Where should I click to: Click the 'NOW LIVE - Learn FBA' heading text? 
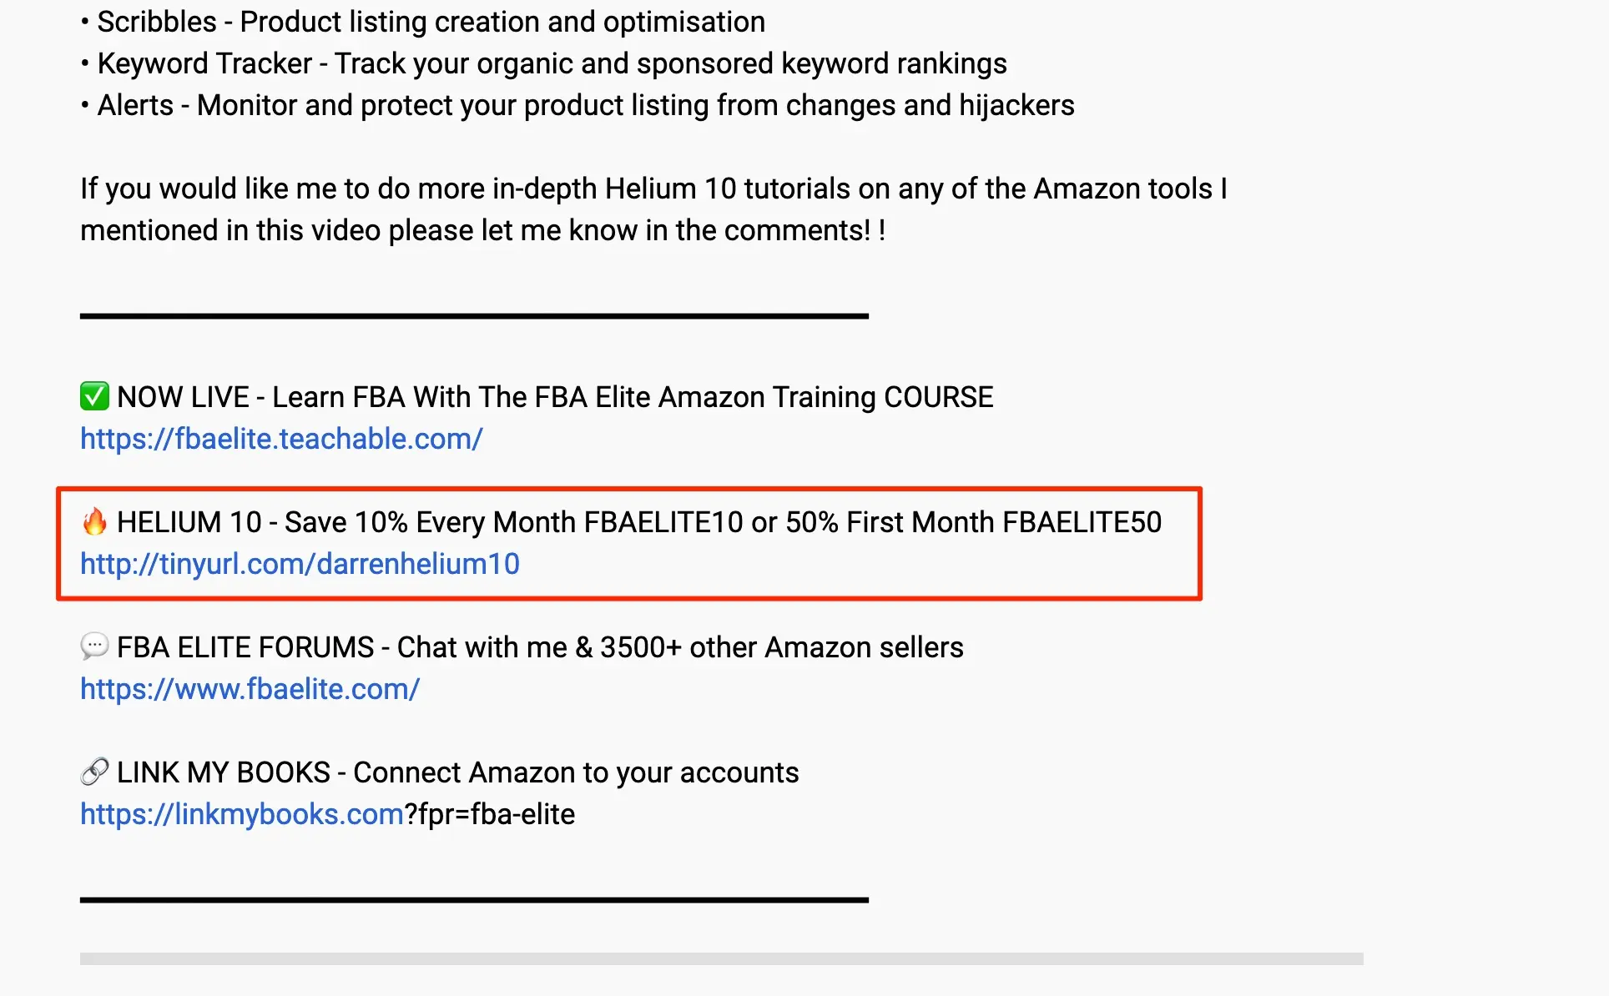point(555,397)
